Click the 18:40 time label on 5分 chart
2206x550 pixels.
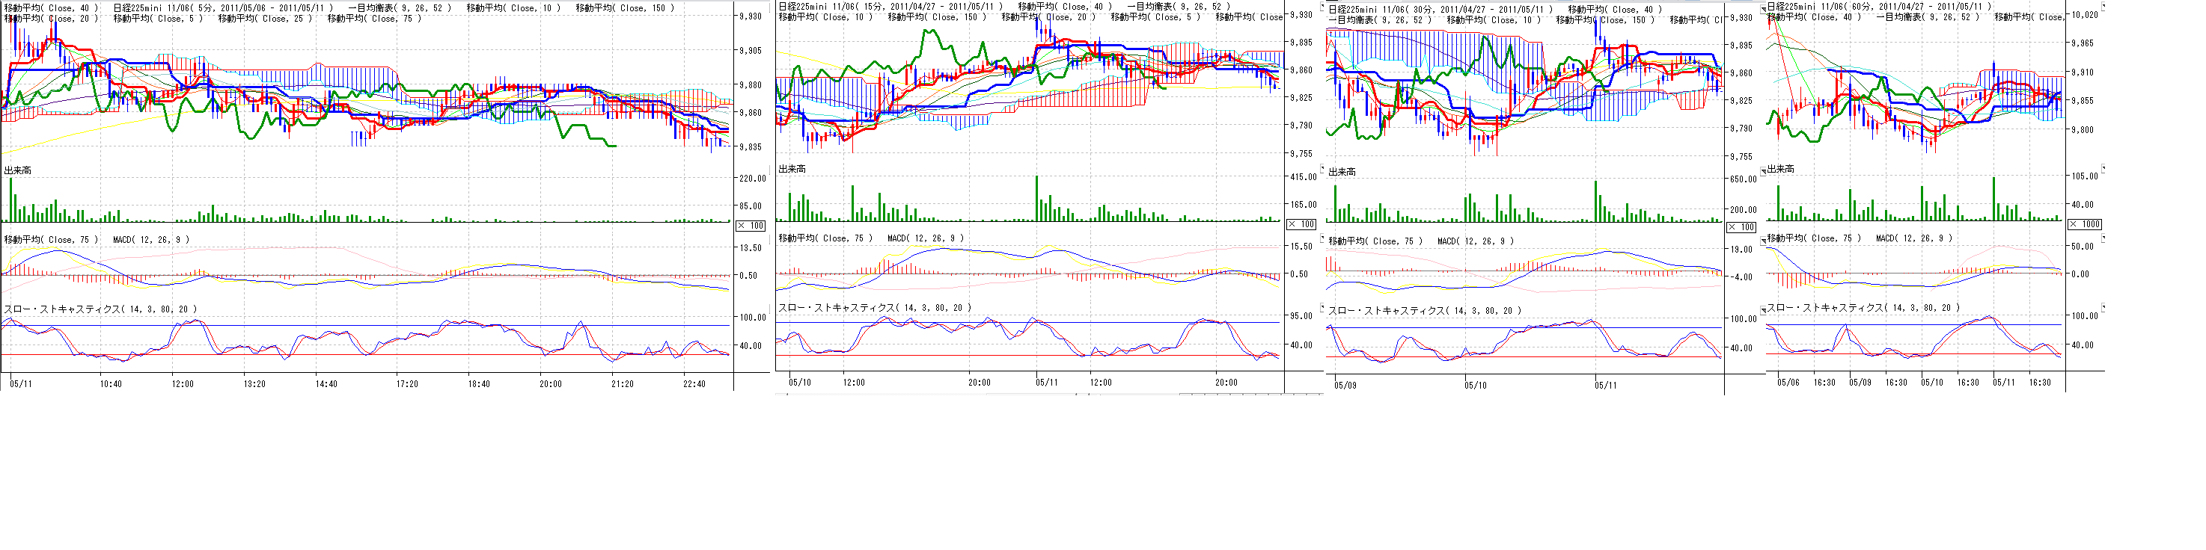coord(479,384)
